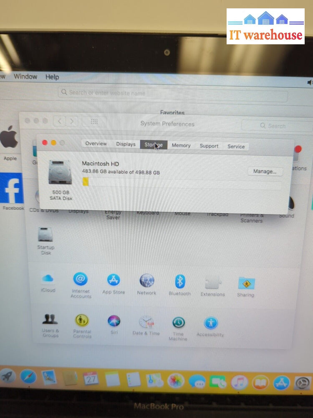Open the Bluetooth preferences pane
Screen dimensions: 313x418
coord(179,282)
